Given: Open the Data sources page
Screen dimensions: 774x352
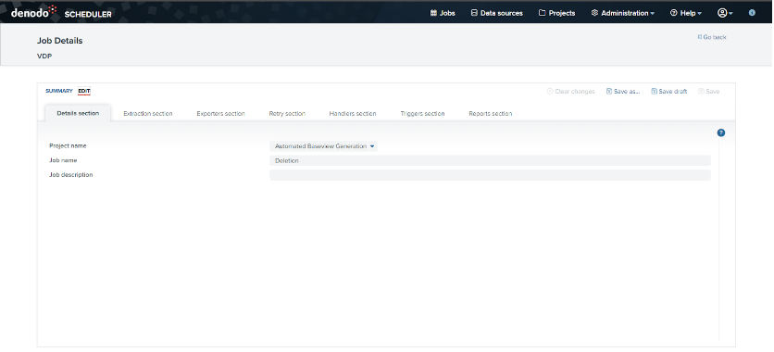Looking at the screenshot, I should point(496,13).
